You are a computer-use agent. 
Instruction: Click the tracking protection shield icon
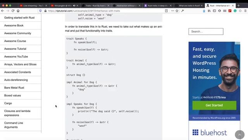point(40,11)
